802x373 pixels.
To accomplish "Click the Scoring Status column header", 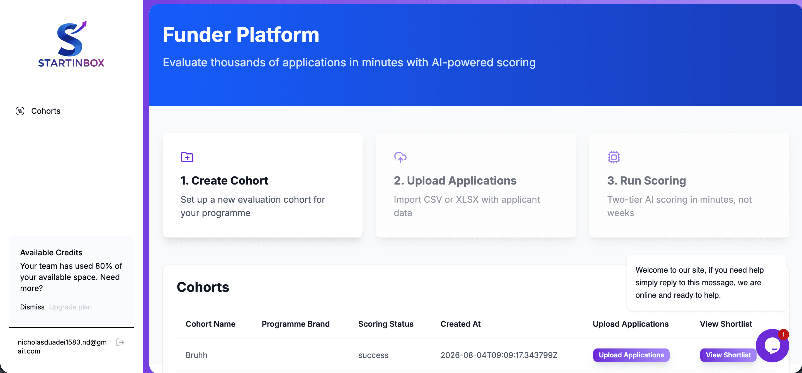I will point(386,324).
